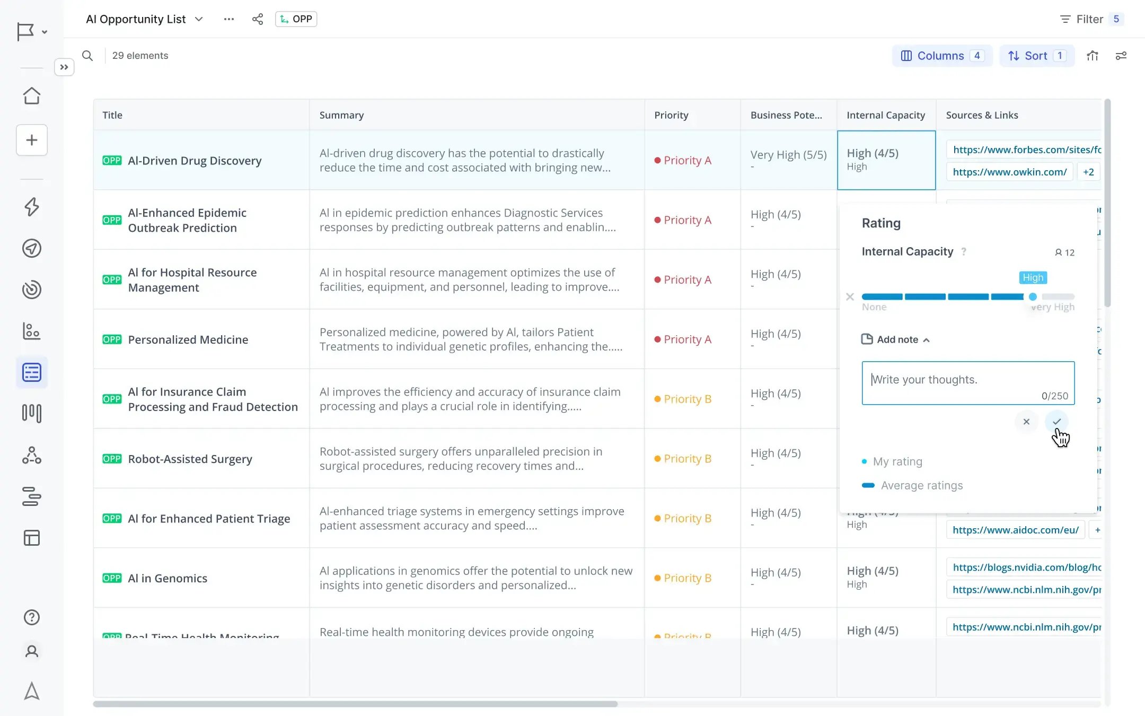Open the roadmap timeline sidebar icon
Image resolution: width=1145 pixels, height=716 pixels.
tap(32, 496)
